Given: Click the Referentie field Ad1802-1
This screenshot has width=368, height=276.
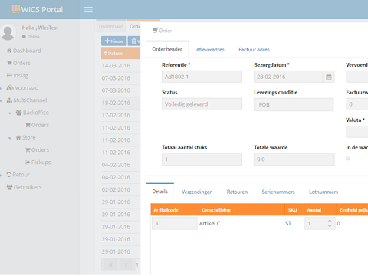Looking at the screenshot, I should (202, 77).
